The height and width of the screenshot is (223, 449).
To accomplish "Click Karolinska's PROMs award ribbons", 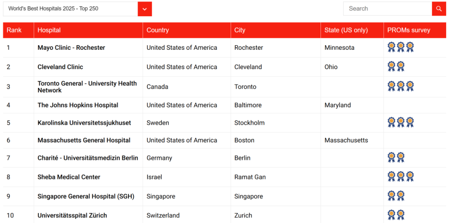I will [x=400, y=122].
